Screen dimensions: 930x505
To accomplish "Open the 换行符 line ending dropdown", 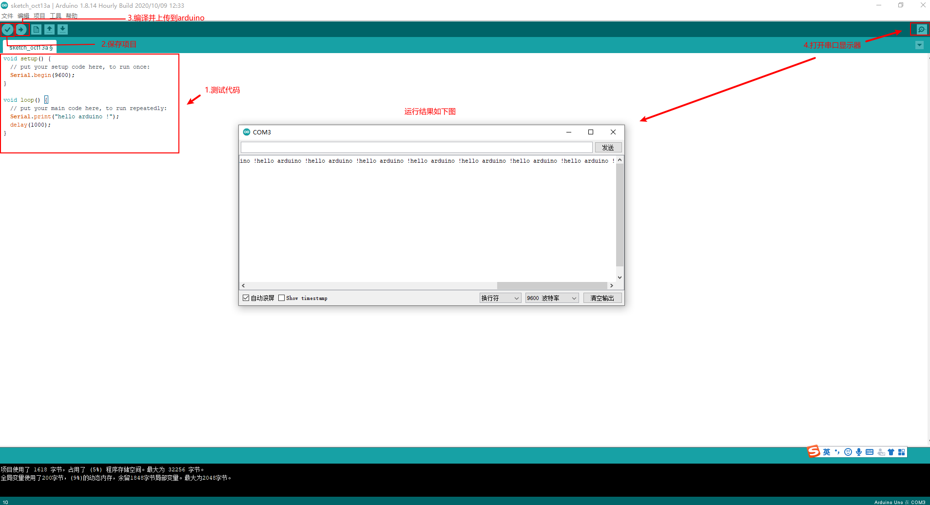I will coord(500,298).
